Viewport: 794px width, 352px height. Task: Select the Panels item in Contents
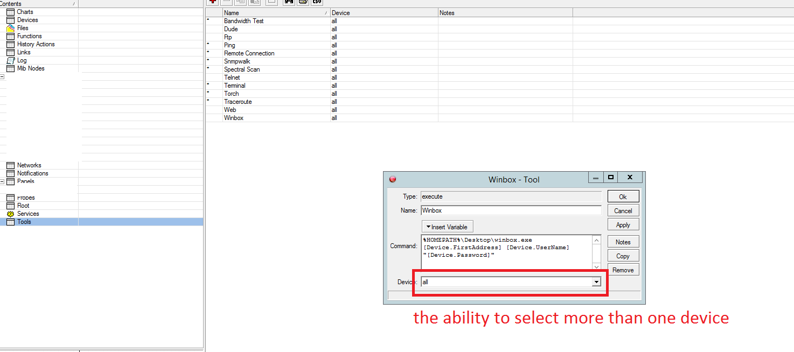click(x=25, y=181)
